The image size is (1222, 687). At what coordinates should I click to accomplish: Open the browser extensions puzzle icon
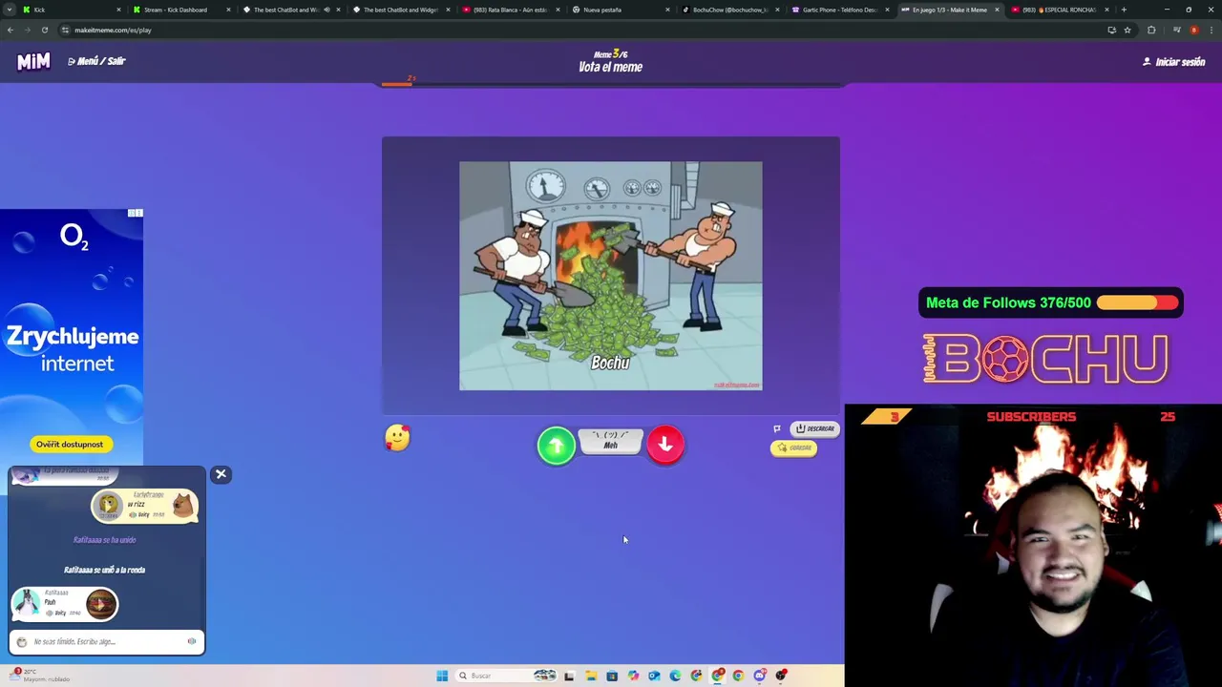click(1151, 30)
